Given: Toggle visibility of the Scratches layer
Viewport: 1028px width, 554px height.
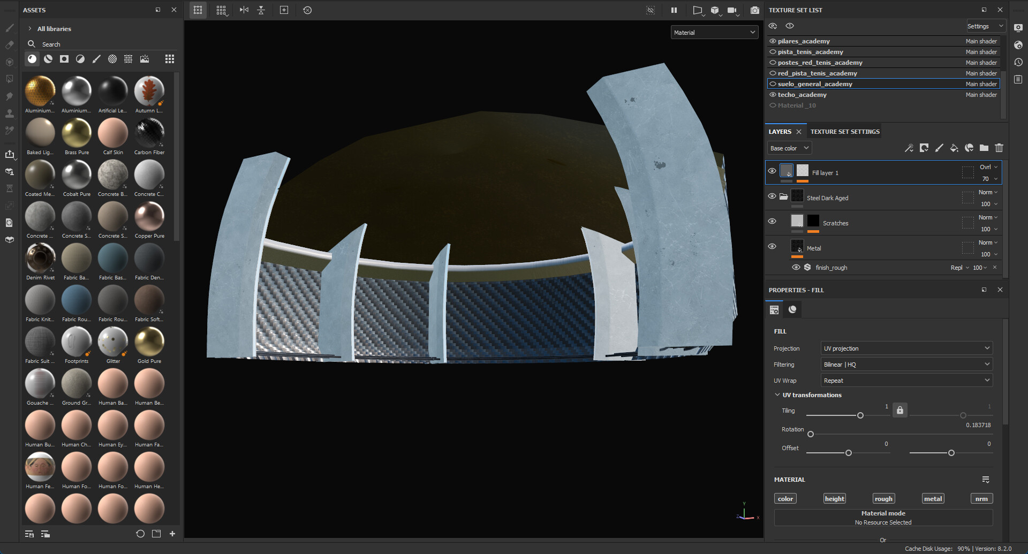Looking at the screenshot, I should click(772, 221).
